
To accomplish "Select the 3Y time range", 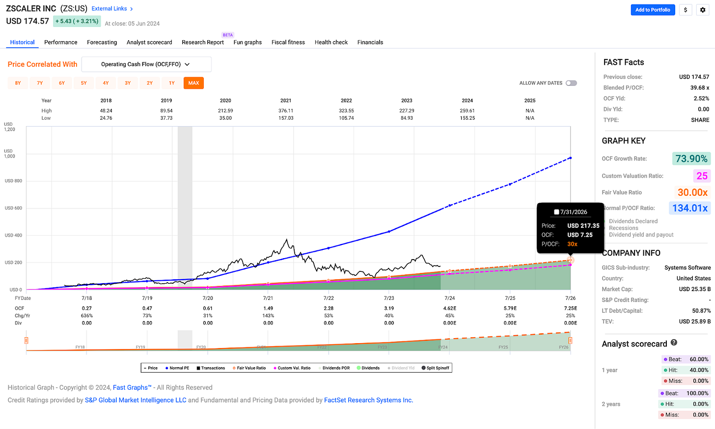I will (x=128, y=83).
